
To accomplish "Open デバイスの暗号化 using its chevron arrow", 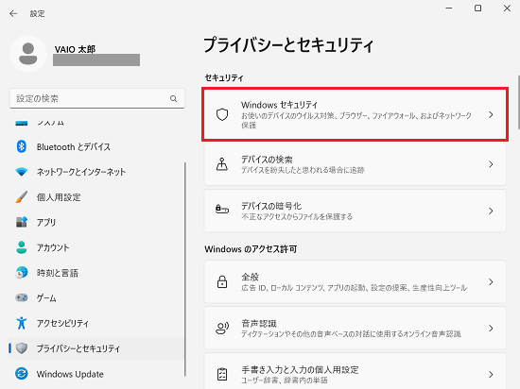I will pyautogui.click(x=491, y=211).
